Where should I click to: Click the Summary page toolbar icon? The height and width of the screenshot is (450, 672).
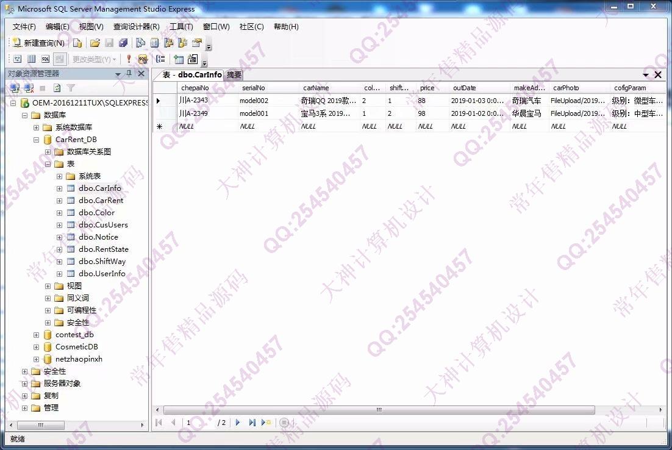point(155,43)
